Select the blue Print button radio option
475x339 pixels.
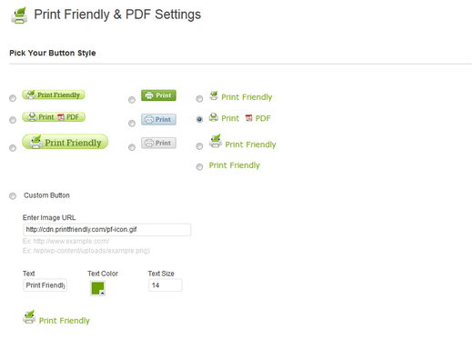click(132, 124)
